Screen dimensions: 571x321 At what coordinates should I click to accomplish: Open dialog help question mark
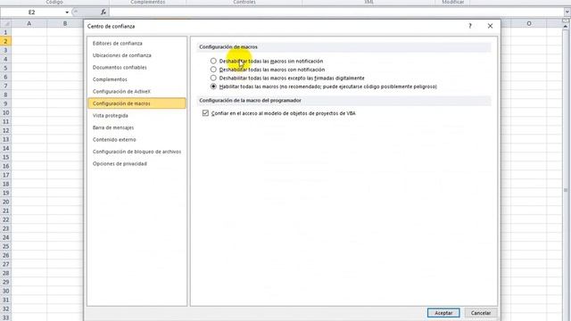point(470,26)
